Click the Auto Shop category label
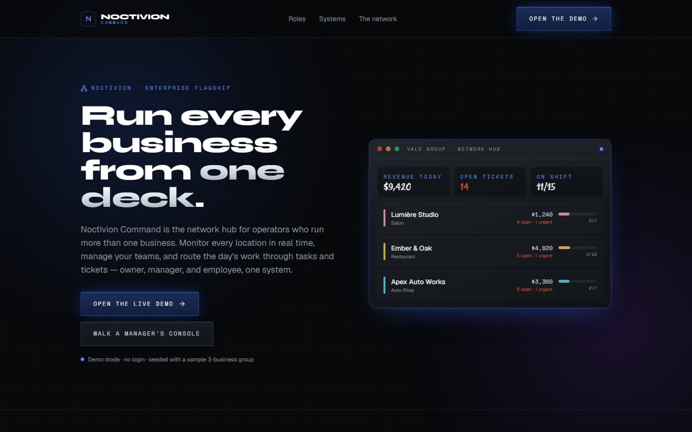This screenshot has width=692, height=432. pyautogui.click(x=403, y=290)
